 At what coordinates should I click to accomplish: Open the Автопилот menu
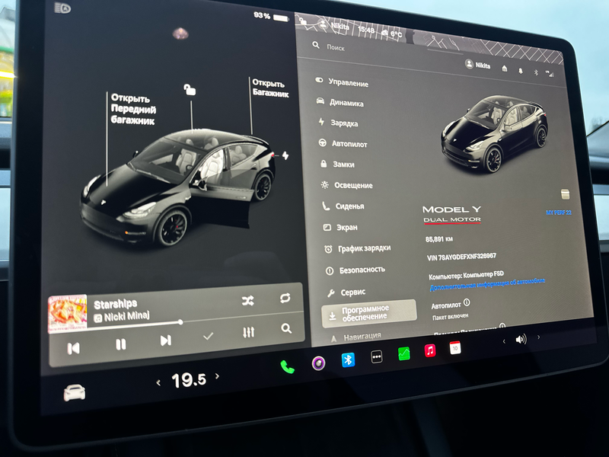[343, 144]
